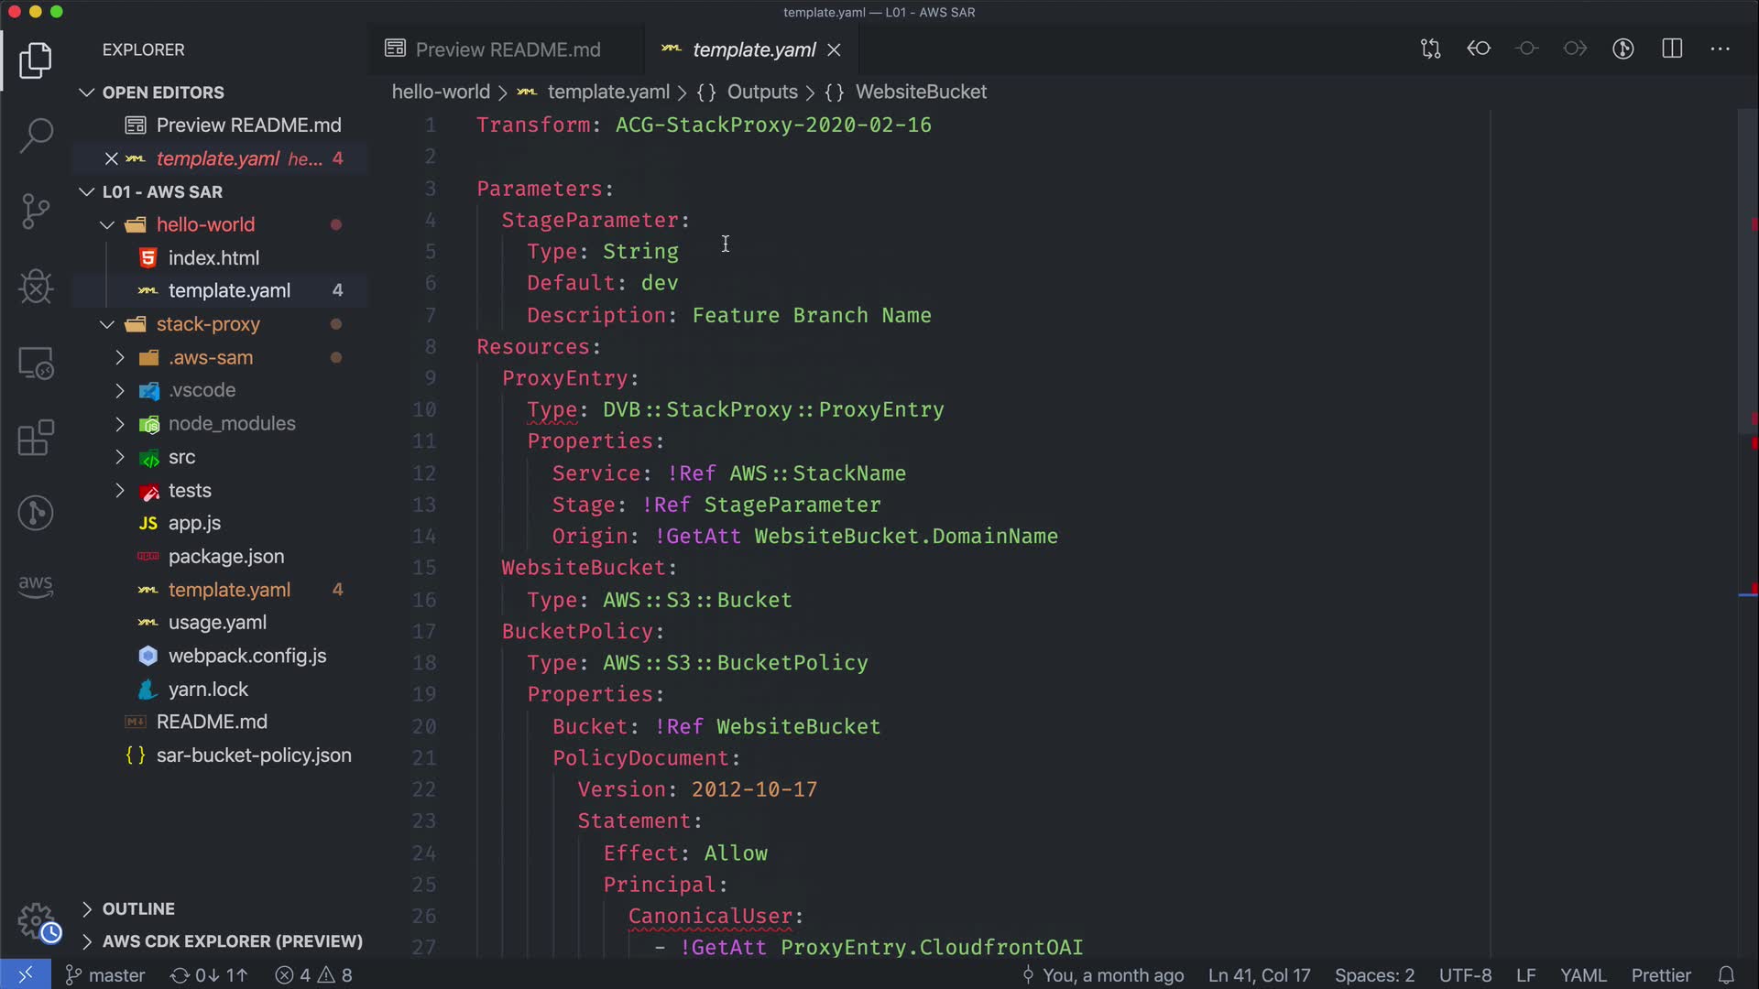Click the Split Editor Right icon
The width and height of the screenshot is (1759, 989).
(x=1672, y=49)
